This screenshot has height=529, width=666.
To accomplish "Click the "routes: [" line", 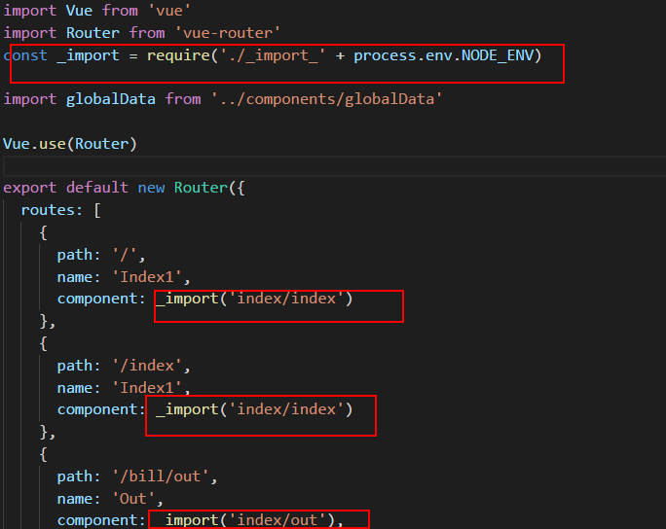I will (x=61, y=210).
